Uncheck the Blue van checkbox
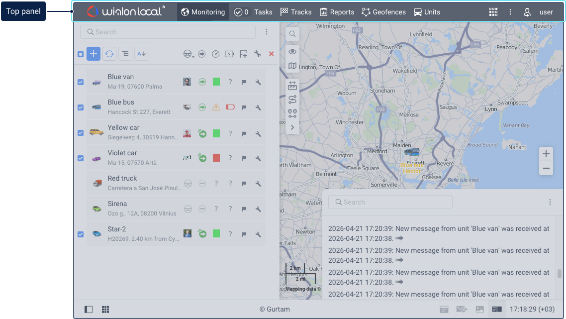Image resolution: width=566 pixels, height=319 pixels. click(x=81, y=82)
